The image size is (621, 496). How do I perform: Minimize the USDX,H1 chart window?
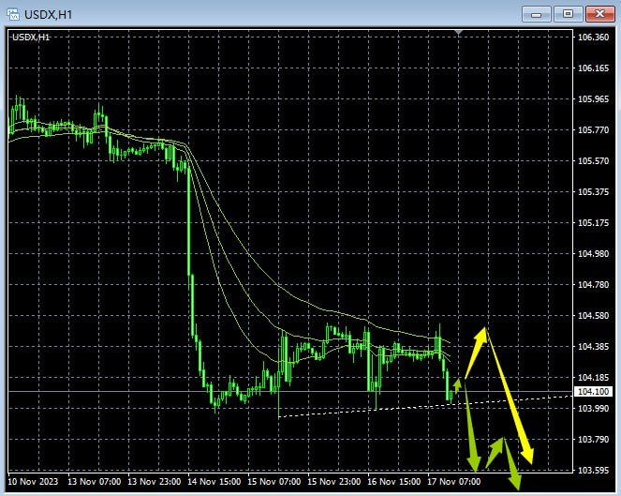536,13
